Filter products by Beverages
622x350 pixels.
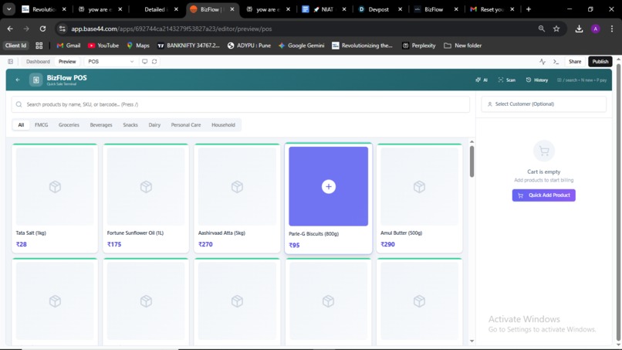101,124
